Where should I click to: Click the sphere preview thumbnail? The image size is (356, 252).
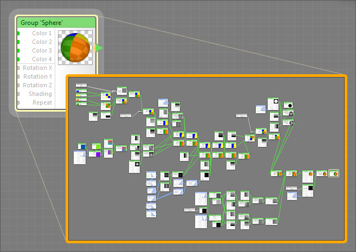[x=75, y=48]
